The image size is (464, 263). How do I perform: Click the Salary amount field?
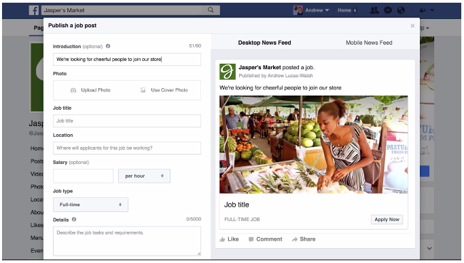tap(83, 176)
